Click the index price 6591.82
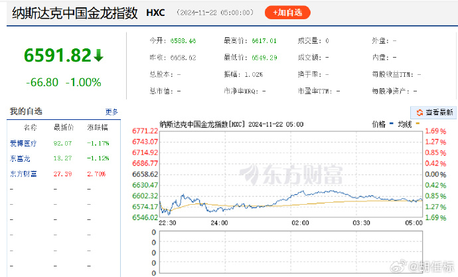This screenshot has width=458, height=277. pyautogui.click(x=58, y=56)
